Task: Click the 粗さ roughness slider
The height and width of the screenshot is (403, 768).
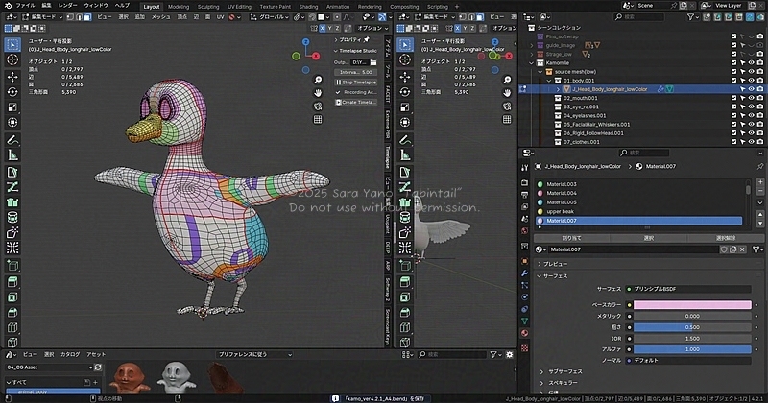Action: pyautogui.click(x=692, y=327)
